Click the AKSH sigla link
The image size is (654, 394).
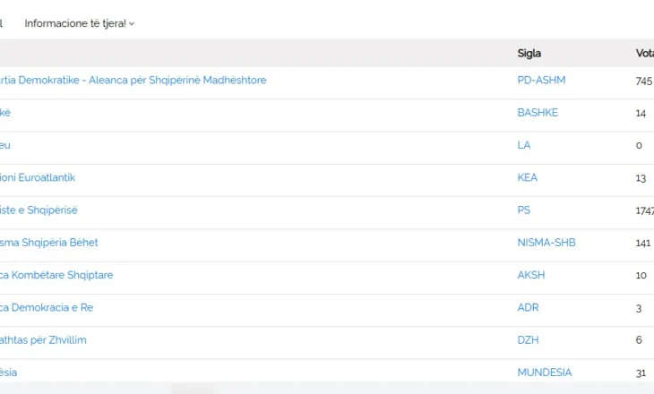[531, 275]
